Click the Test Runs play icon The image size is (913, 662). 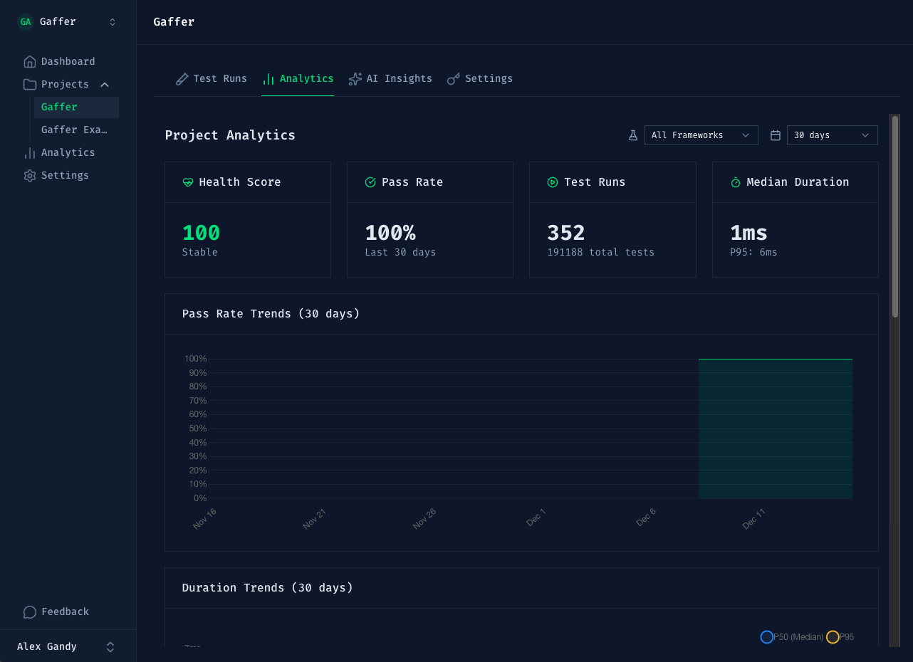coord(553,182)
